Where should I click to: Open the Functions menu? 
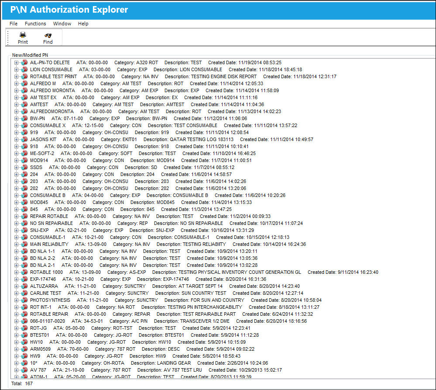click(x=35, y=24)
